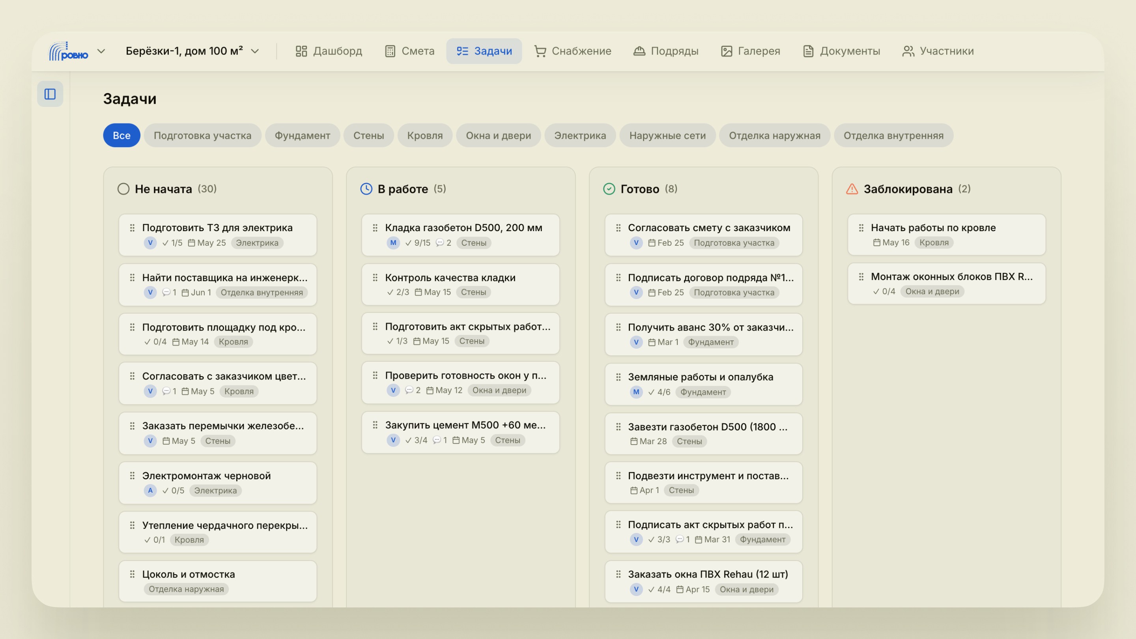
Task: Filter tasks by Кровля chip
Action: 425,135
